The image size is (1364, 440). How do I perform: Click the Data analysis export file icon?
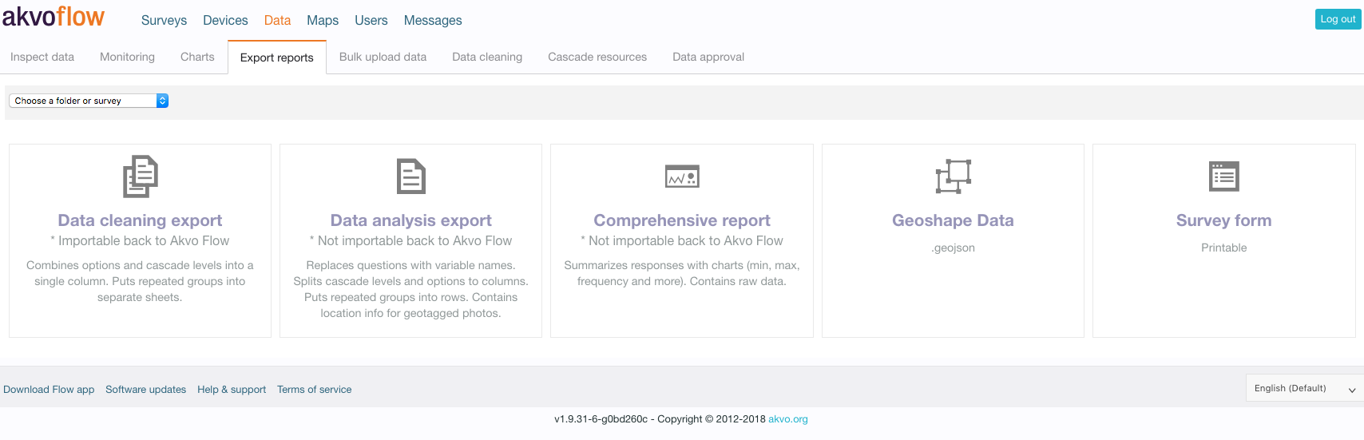click(411, 176)
